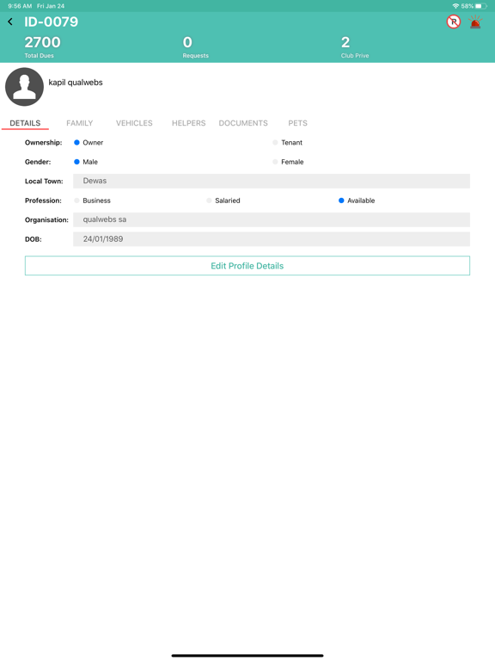The height and width of the screenshot is (661, 495).
Task: Tap the 'Ownership:' label
Action: point(43,143)
